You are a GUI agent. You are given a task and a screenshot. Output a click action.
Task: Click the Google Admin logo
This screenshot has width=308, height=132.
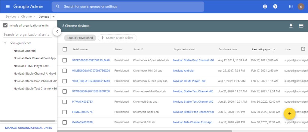coord(28,7)
